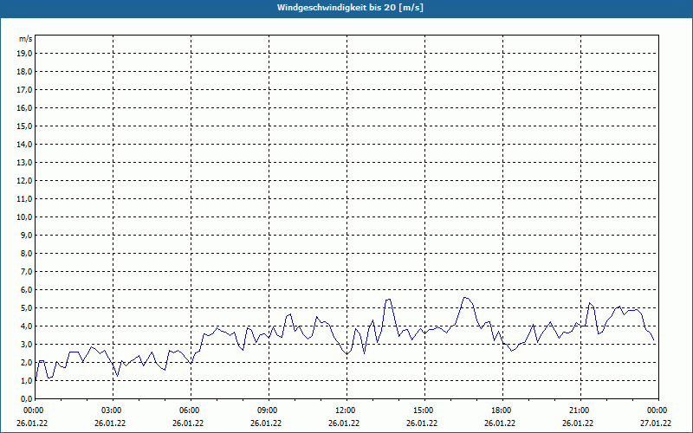Select the 2,0 y-axis value

coord(26,362)
